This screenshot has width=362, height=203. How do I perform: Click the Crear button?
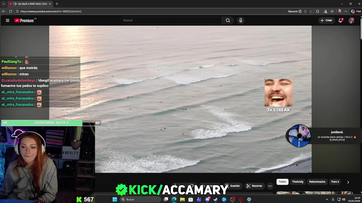coord(326,20)
